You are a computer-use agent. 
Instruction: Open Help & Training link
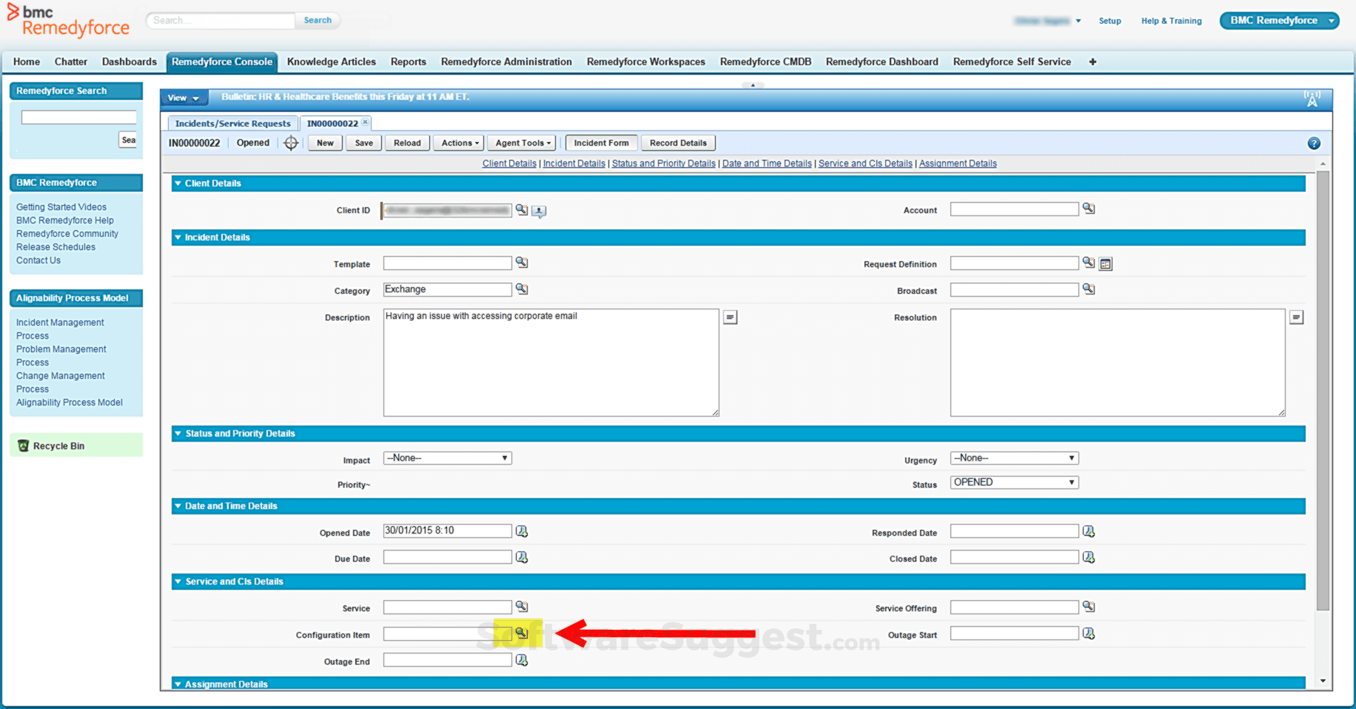(1171, 21)
